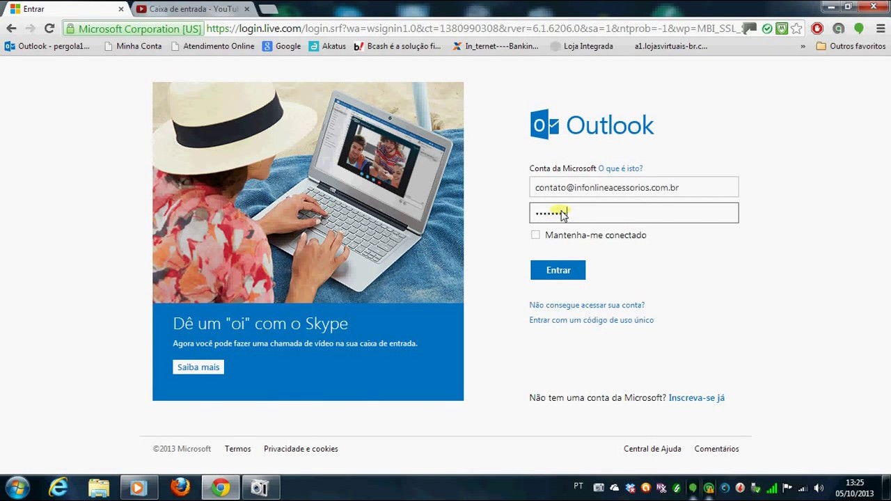
Task: Open 'Central de Ajuda' footer link
Action: [652, 449]
